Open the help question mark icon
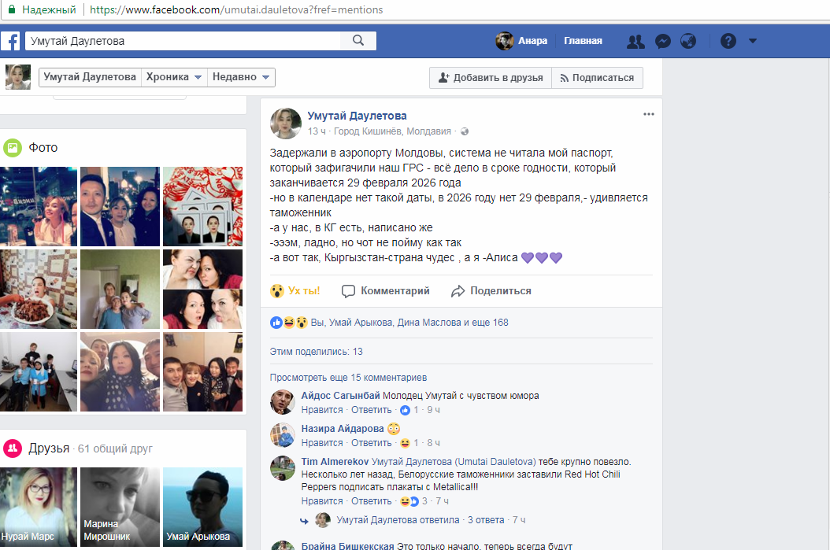830x550 pixels. (728, 42)
